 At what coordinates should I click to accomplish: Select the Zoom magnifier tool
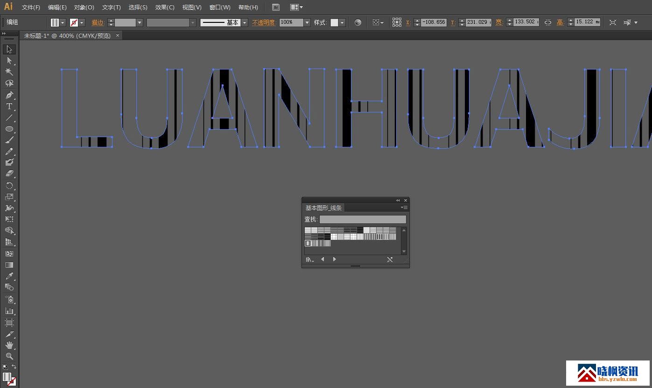9,356
